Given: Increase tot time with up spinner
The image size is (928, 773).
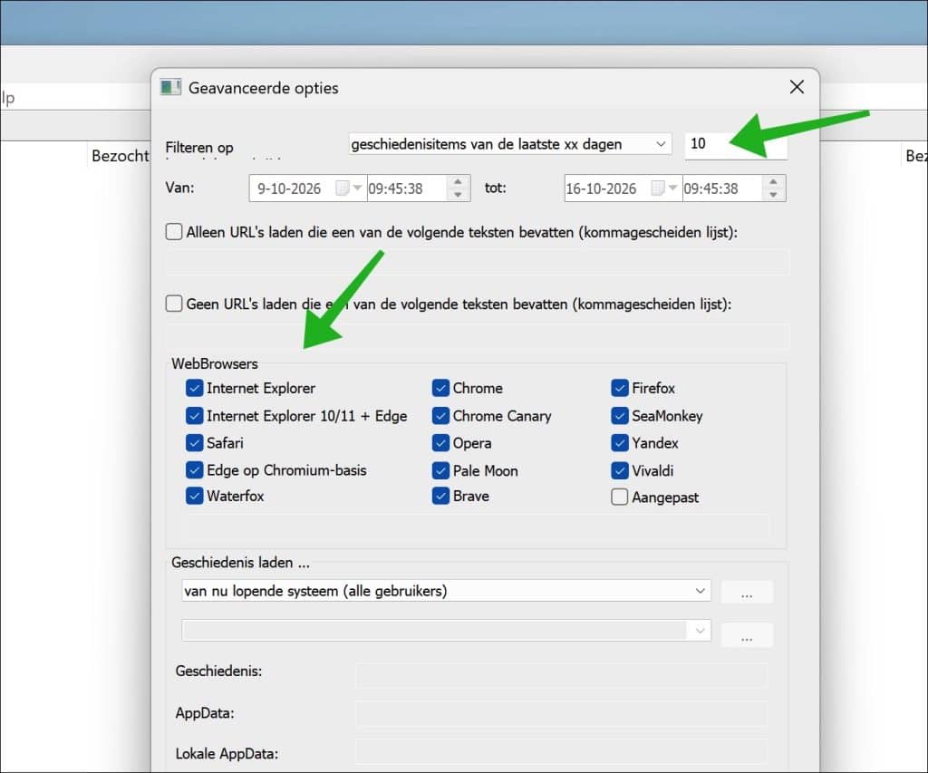Looking at the screenshot, I should tap(773, 182).
